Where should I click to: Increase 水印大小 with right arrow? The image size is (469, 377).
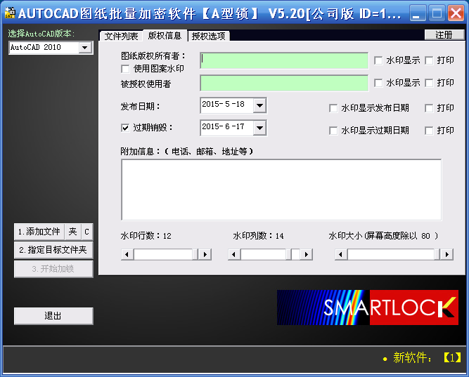pos(447,254)
